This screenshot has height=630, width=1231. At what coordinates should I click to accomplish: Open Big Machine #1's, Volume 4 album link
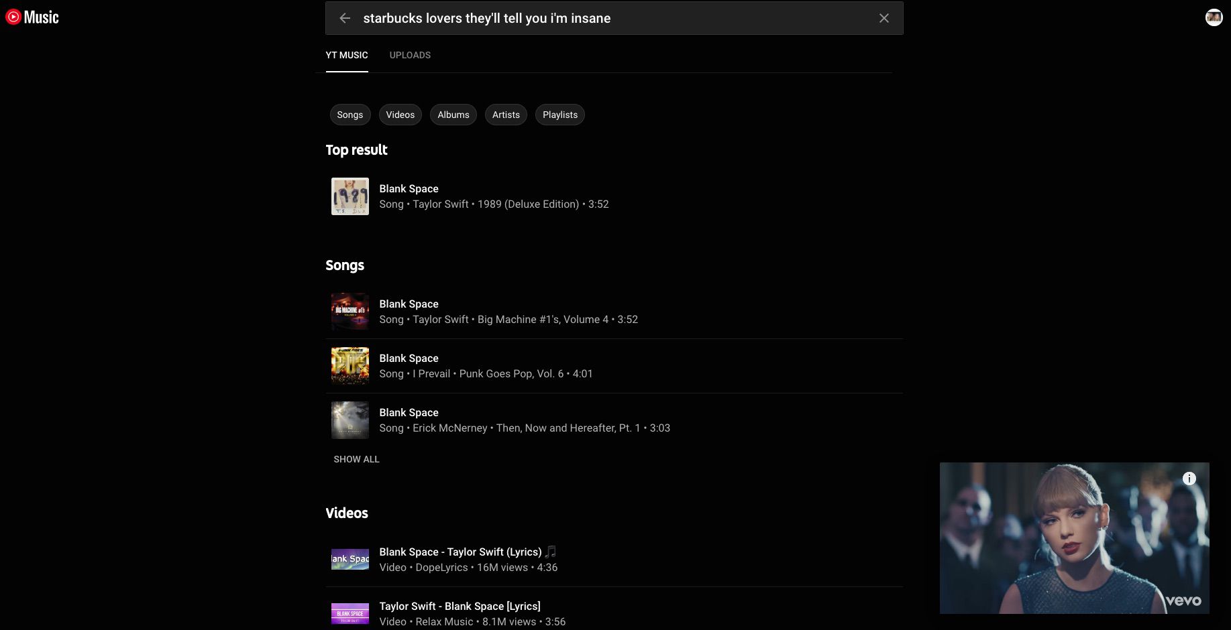(543, 320)
